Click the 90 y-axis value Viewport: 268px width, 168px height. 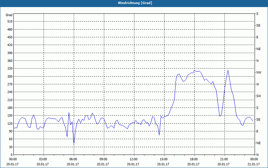tap(11, 131)
